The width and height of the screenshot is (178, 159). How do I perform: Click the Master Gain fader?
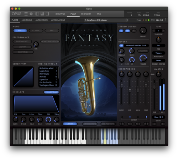point(154,86)
